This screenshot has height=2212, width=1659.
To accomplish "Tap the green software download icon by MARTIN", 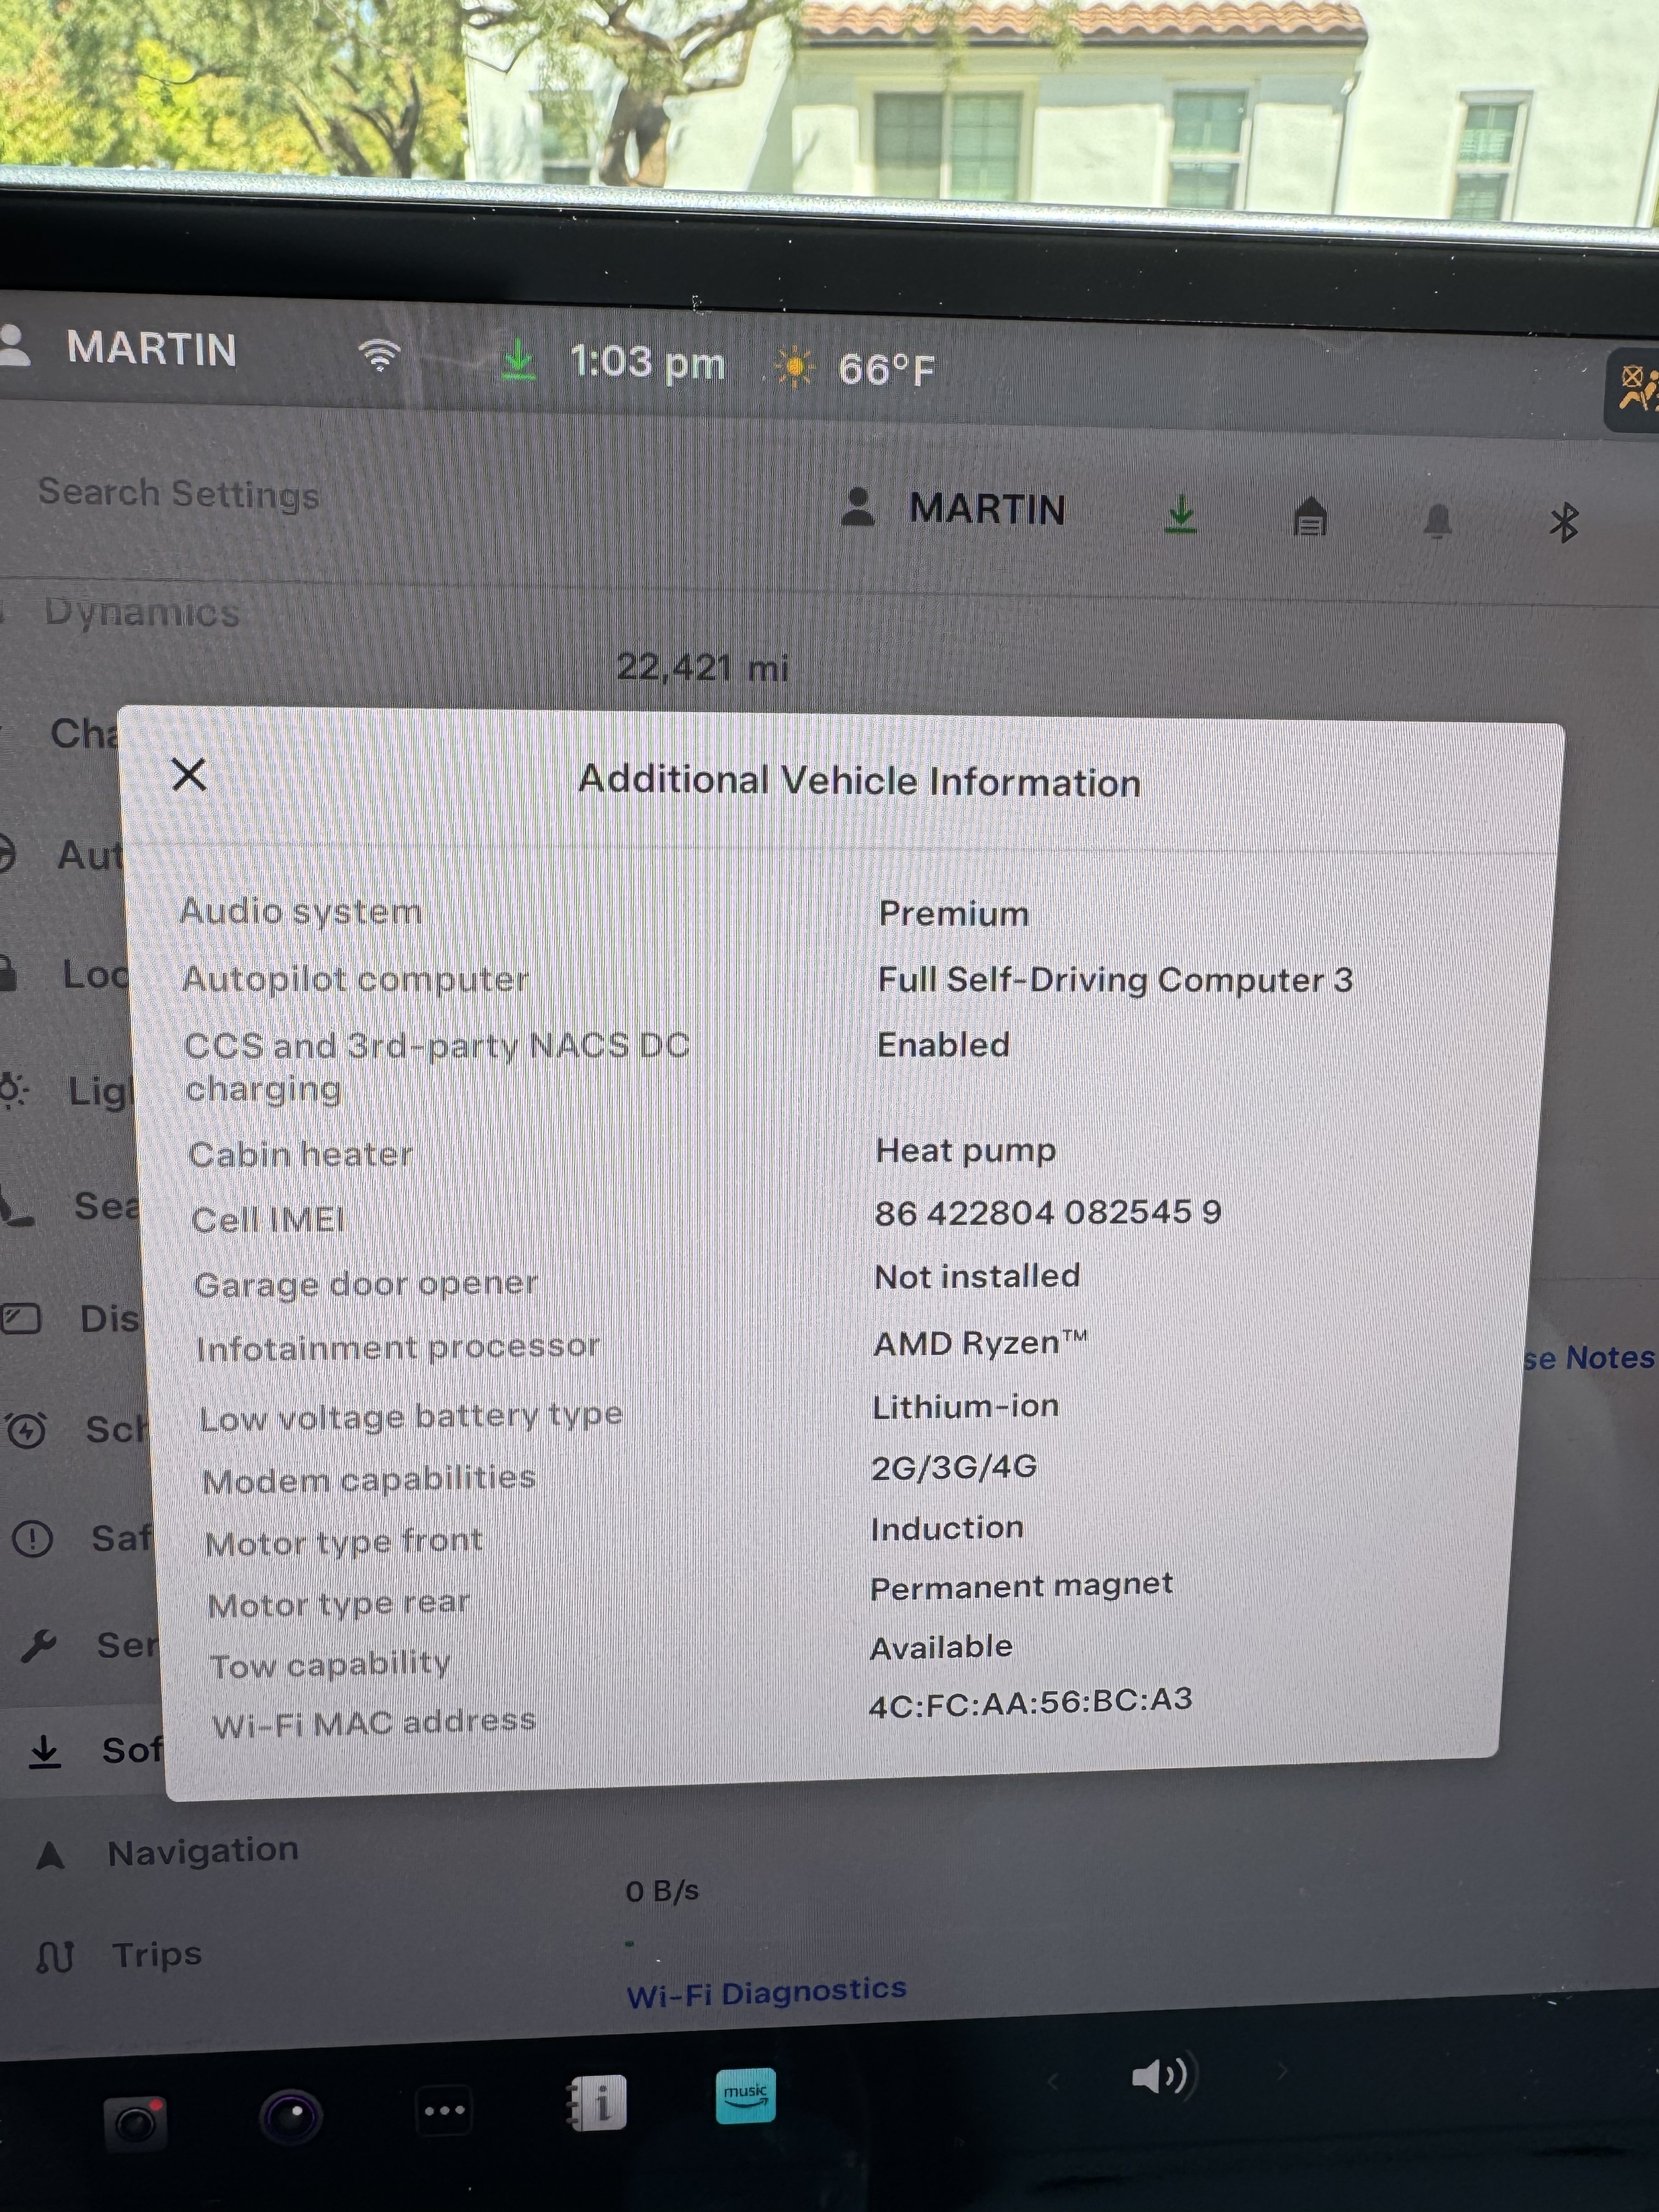I will click(x=1180, y=514).
